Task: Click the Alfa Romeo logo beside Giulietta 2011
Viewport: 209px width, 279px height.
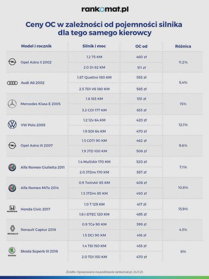Action: point(12,167)
